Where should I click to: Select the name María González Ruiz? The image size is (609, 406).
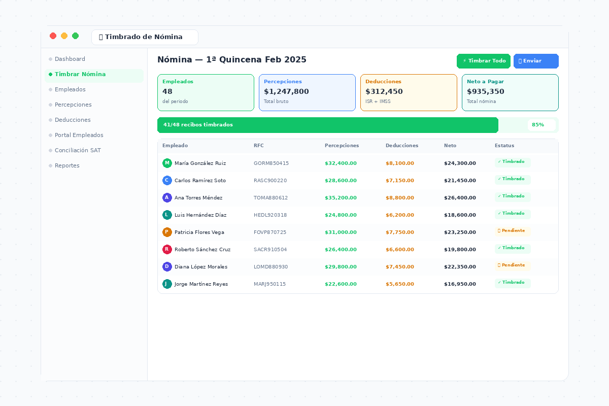(200, 163)
